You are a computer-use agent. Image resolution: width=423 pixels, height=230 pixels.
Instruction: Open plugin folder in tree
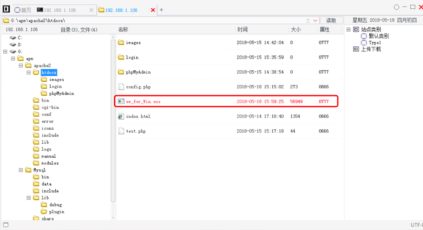pyautogui.click(x=57, y=212)
